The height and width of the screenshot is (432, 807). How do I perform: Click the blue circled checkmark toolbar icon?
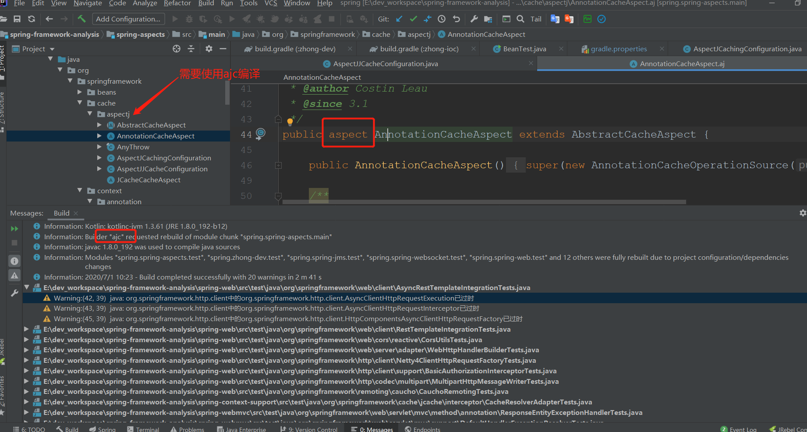coord(602,19)
